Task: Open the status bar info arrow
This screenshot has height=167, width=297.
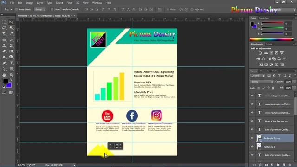Action: pos(74,165)
